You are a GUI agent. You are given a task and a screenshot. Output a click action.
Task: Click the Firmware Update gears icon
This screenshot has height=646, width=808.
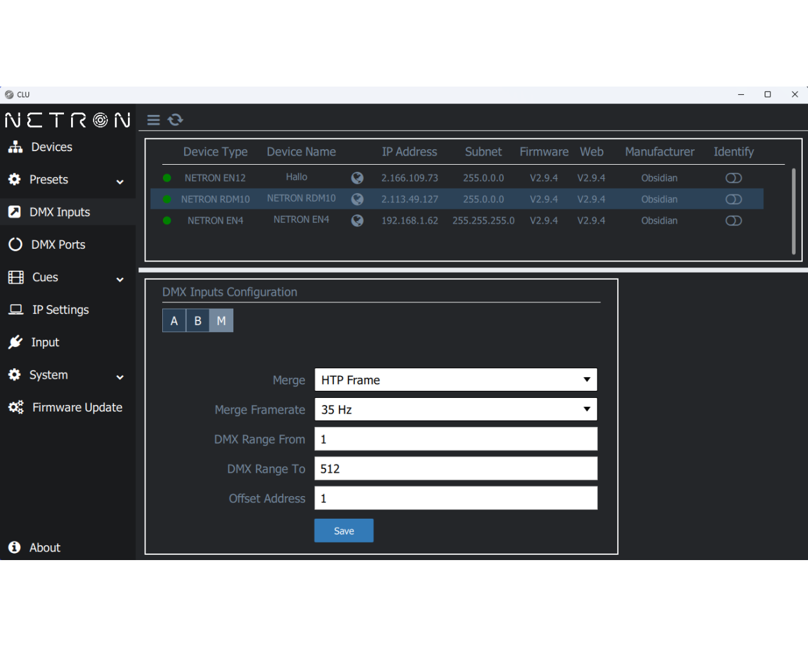coord(16,407)
